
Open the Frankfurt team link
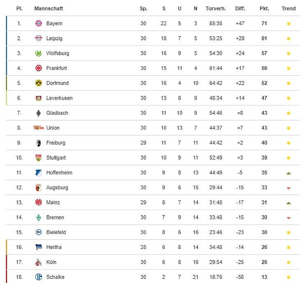click(x=56, y=68)
